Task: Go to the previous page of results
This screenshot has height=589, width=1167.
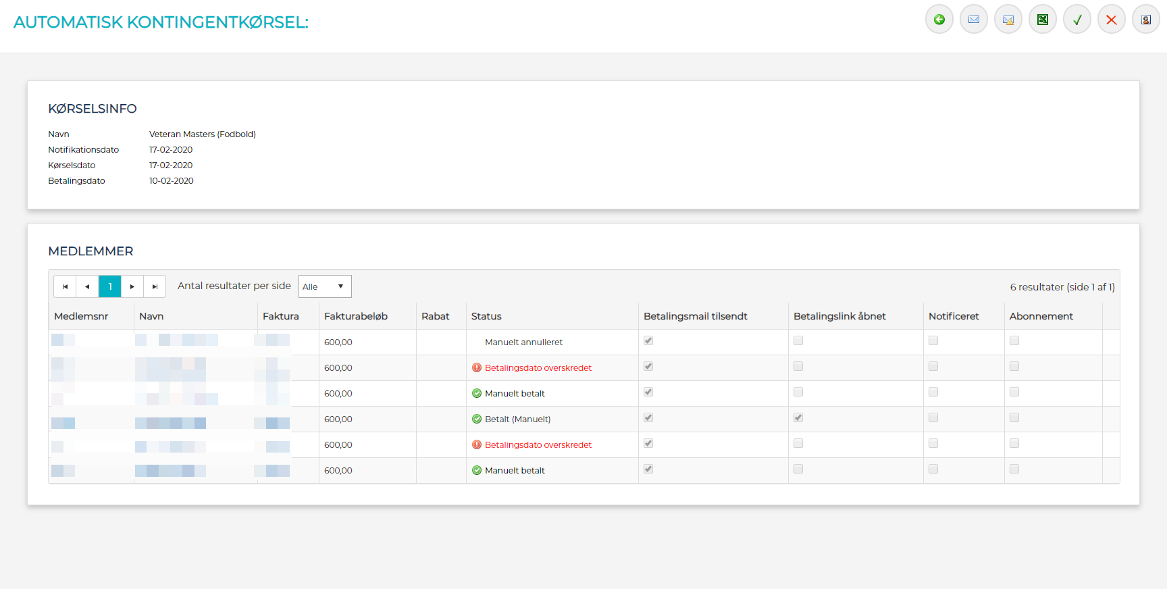Action: click(x=87, y=286)
